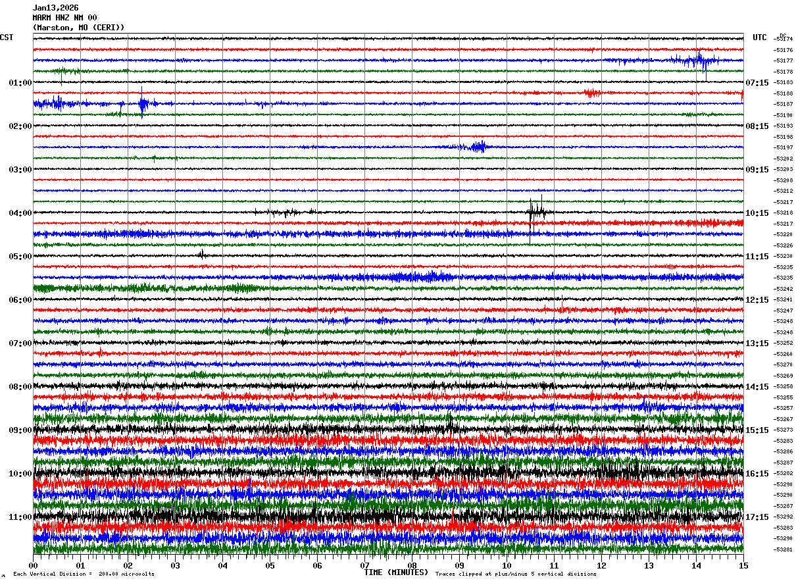
Task: Select the DC offset value -53270
Action: click(x=783, y=365)
